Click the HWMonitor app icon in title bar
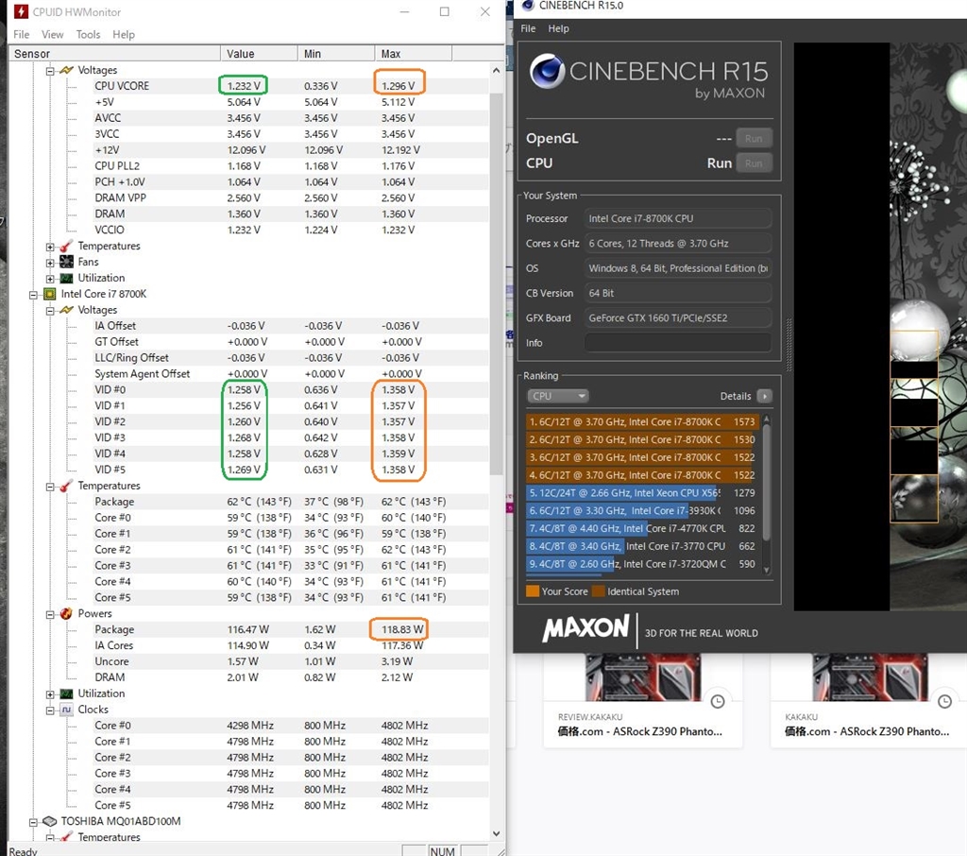Screen dimensions: 967x856 (21, 11)
